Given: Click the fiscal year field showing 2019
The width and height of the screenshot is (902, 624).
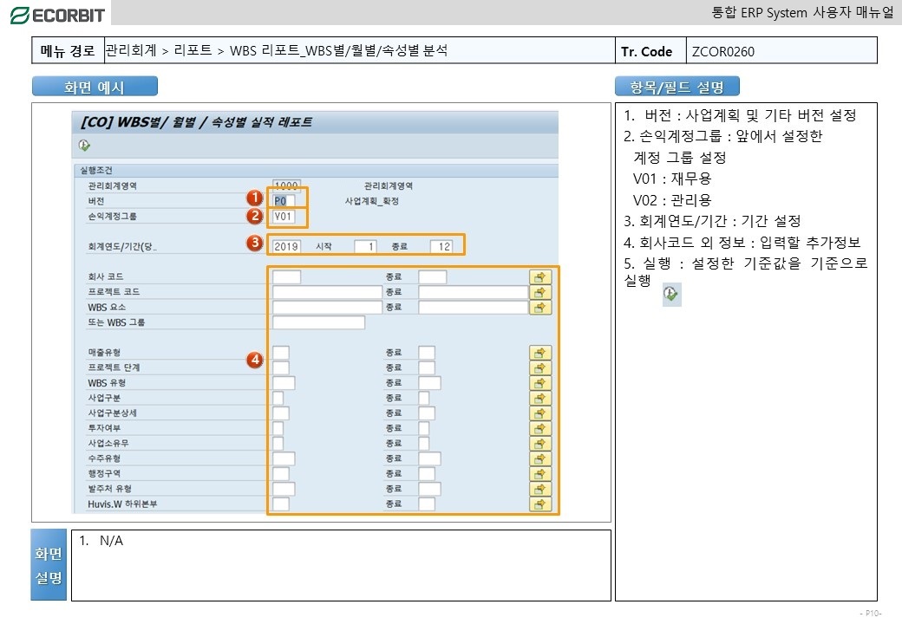Looking at the screenshot, I should click(286, 246).
